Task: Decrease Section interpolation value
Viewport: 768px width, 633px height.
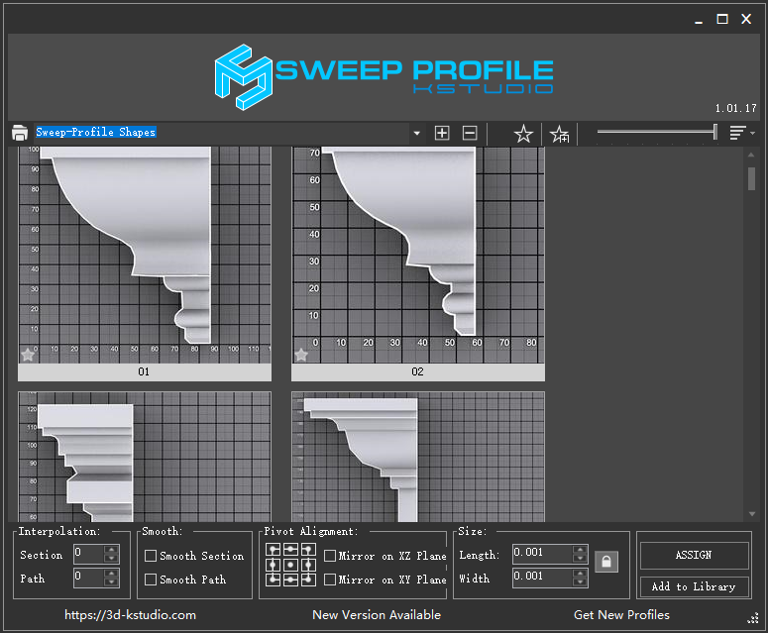Action: click(112, 559)
